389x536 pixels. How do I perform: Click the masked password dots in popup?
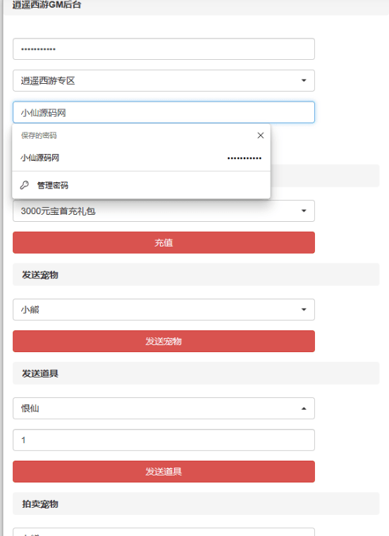pyautogui.click(x=245, y=158)
